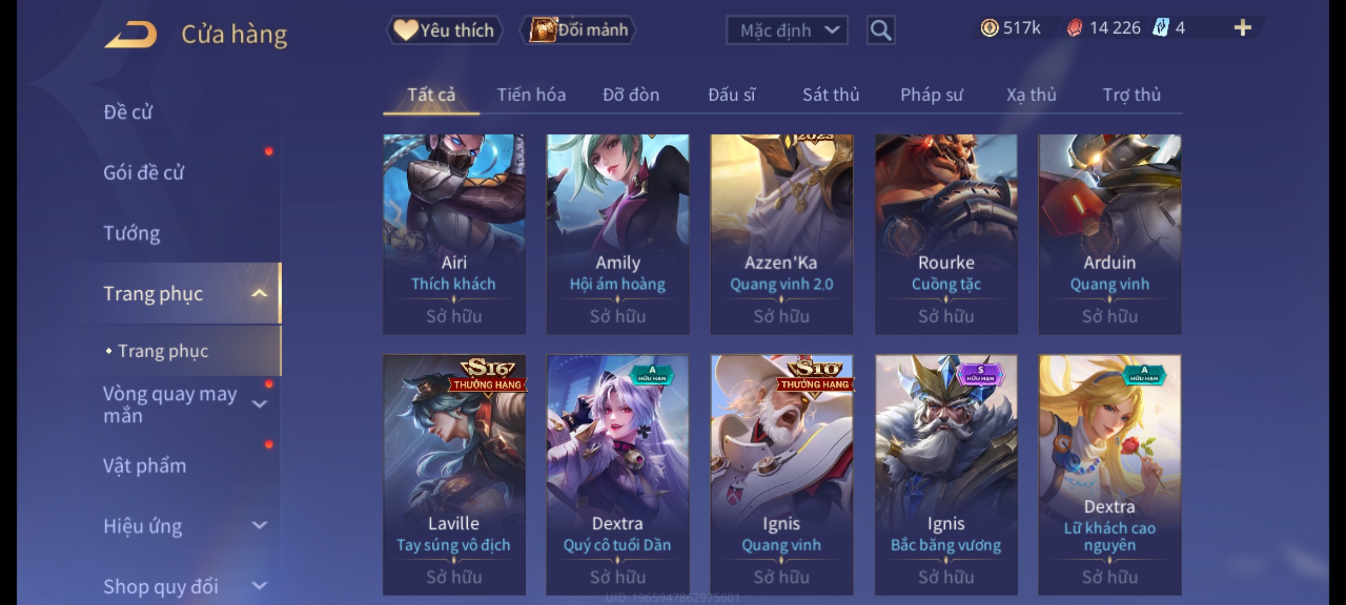Click the red ruby currency icon

pos(1074,28)
